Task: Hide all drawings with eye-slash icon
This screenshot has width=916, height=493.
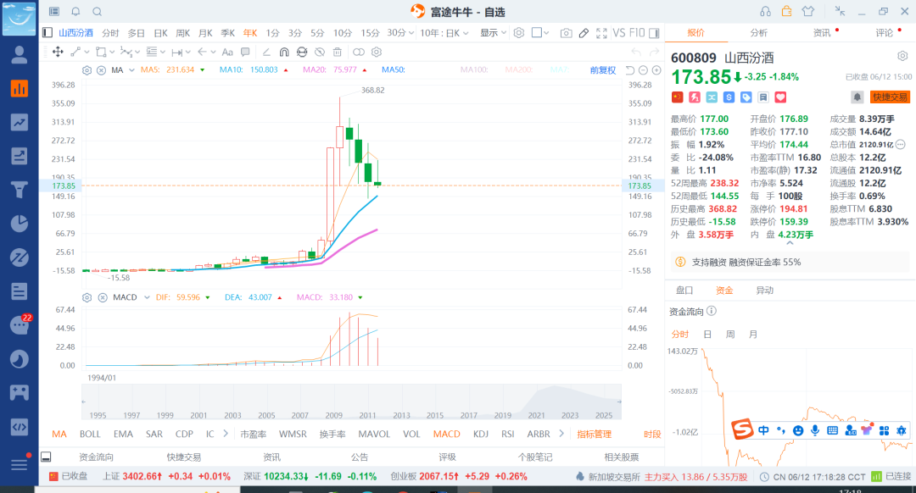Action: 320,52
